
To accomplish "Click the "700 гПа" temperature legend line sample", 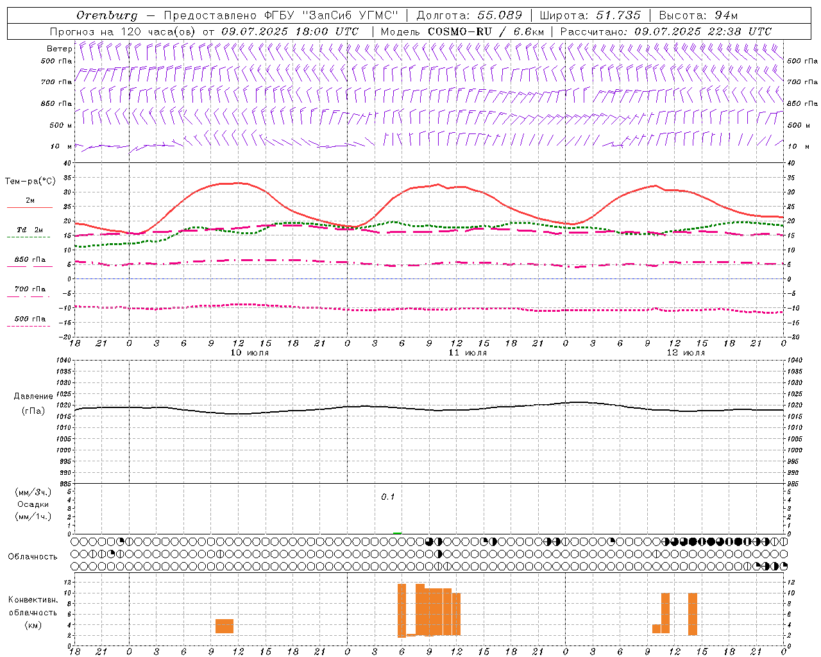I will (28, 296).
